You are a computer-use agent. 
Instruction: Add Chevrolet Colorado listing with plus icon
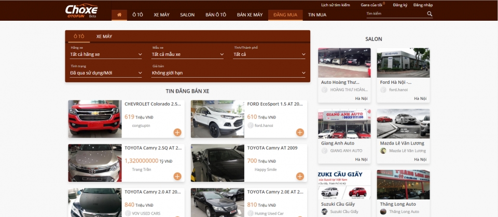coord(177,132)
